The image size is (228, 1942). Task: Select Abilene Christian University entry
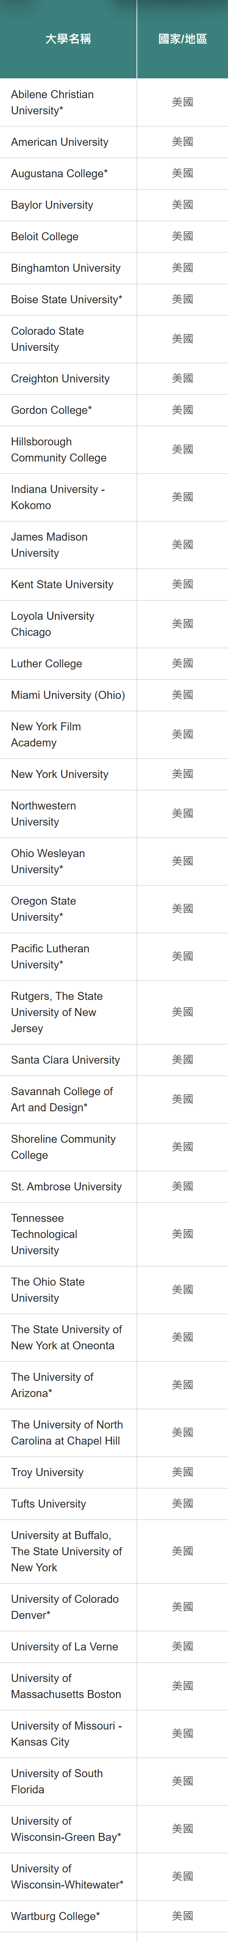(52, 103)
